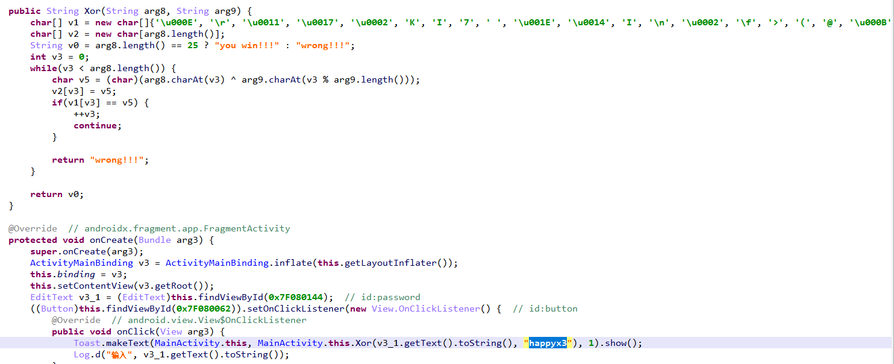This screenshot has width=894, height=364.
Task: Click the Bundle parameter type
Action: pos(154,240)
